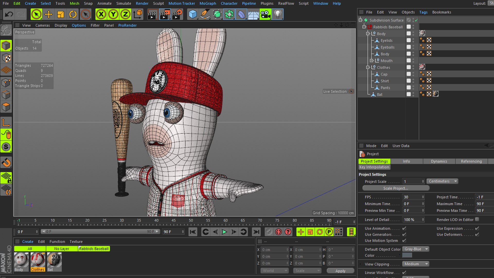Open the MoGraph menu
Image resolution: width=494 pixels, height=278 pixels.
[208, 3]
